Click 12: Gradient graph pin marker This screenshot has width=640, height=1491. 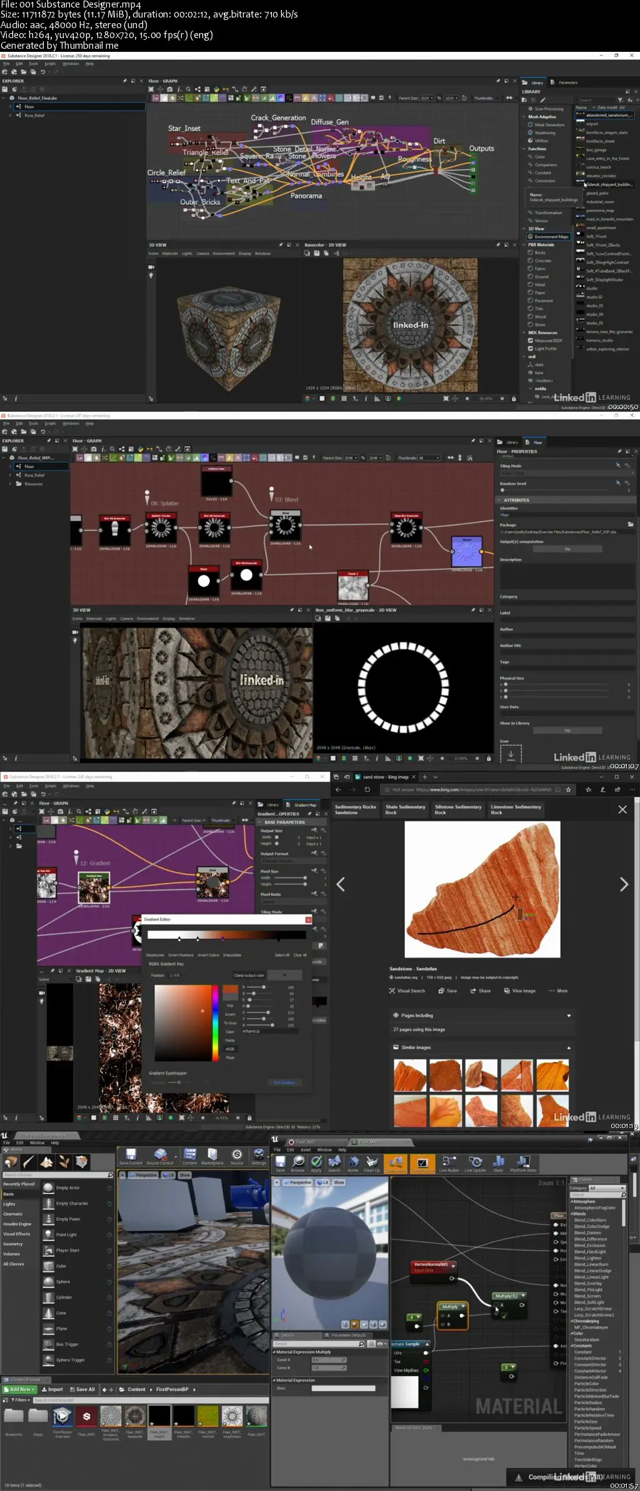(x=76, y=856)
